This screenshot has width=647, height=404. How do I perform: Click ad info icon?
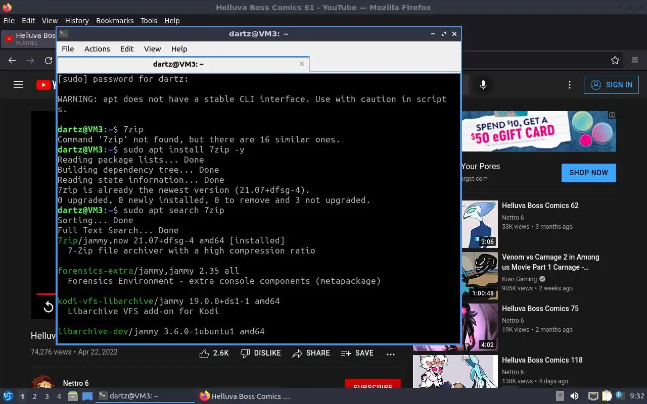[x=612, y=115]
